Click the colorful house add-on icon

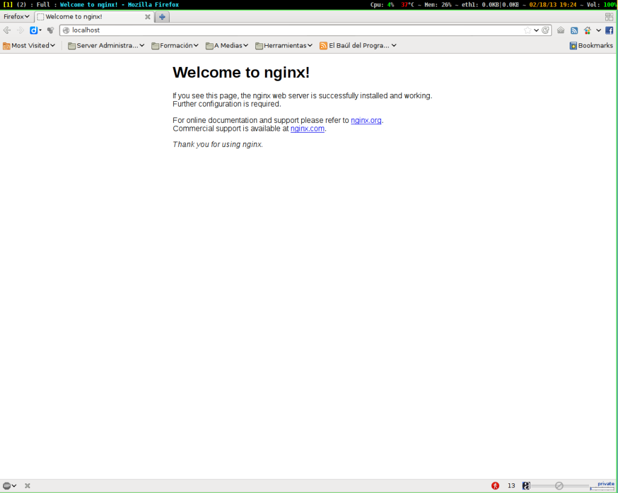pos(588,30)
